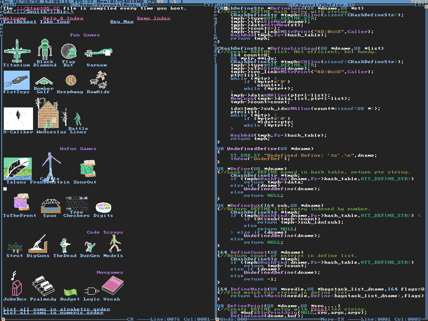Launch the Titanium airplane game icon
428x321 pixels.
point(17,51)
